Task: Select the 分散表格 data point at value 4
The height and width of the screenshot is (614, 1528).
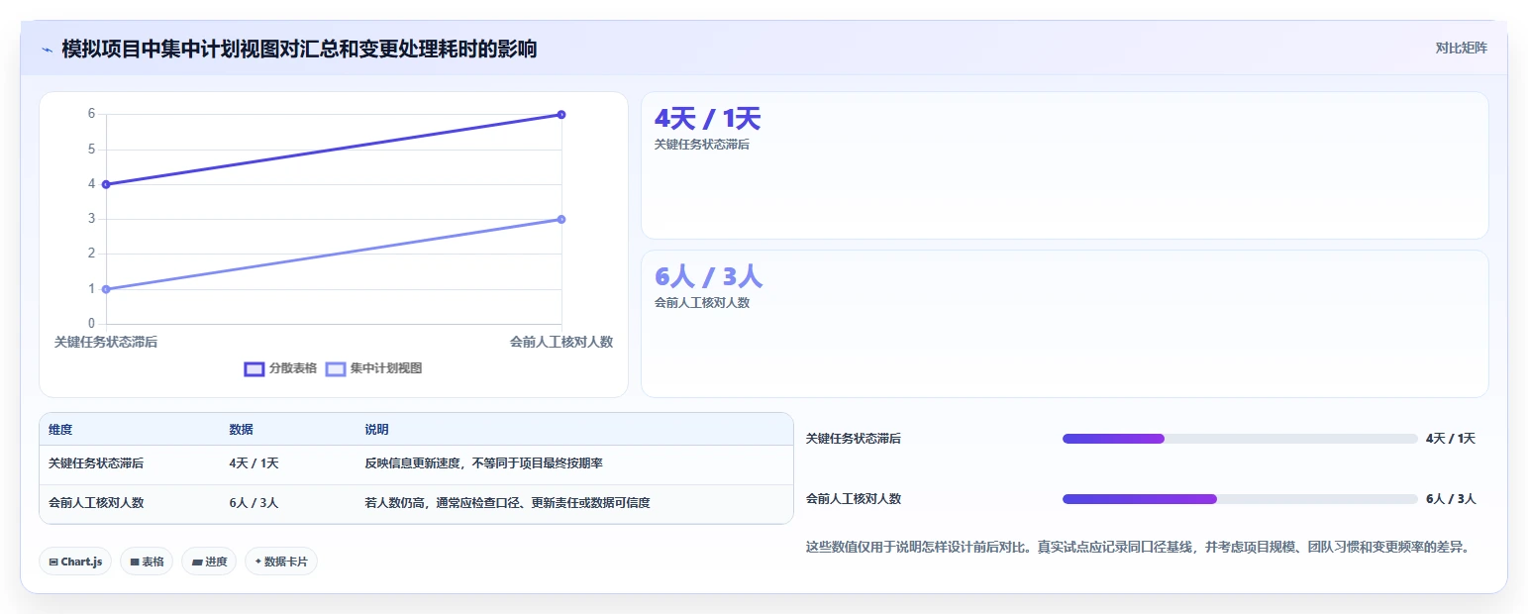Action: [x=106, y=184]
